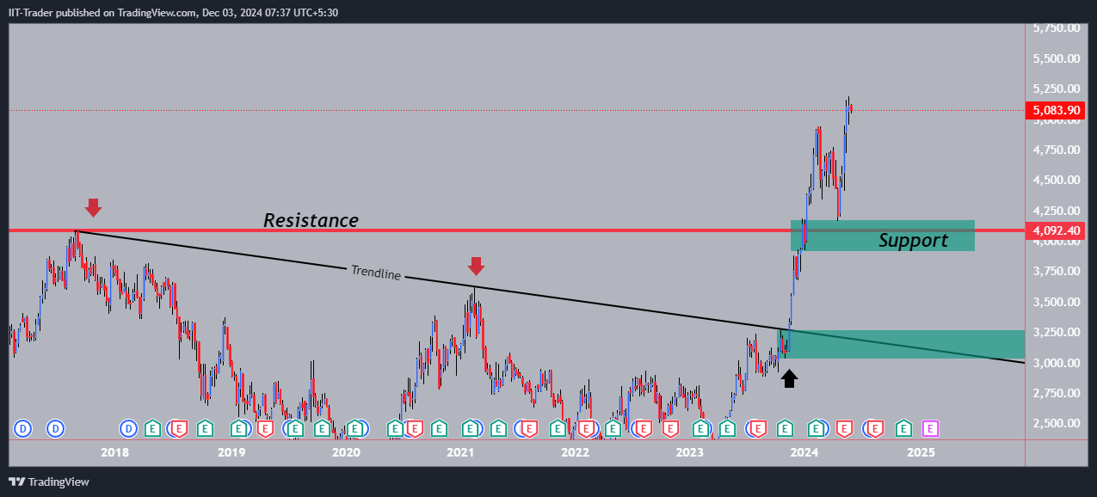Click the 3,250.00 price axis label
1097x497 pixels.
pyautogui.click(x=1057, y=332)
